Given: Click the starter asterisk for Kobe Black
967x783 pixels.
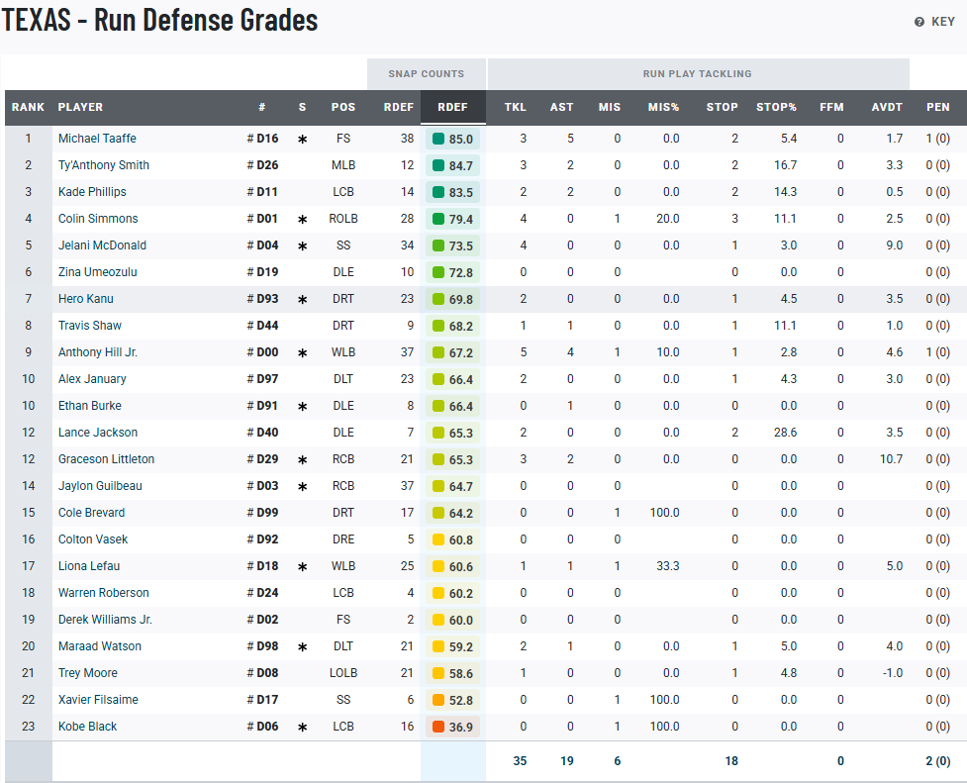Looking at the screenshot, I should (302, 728).
